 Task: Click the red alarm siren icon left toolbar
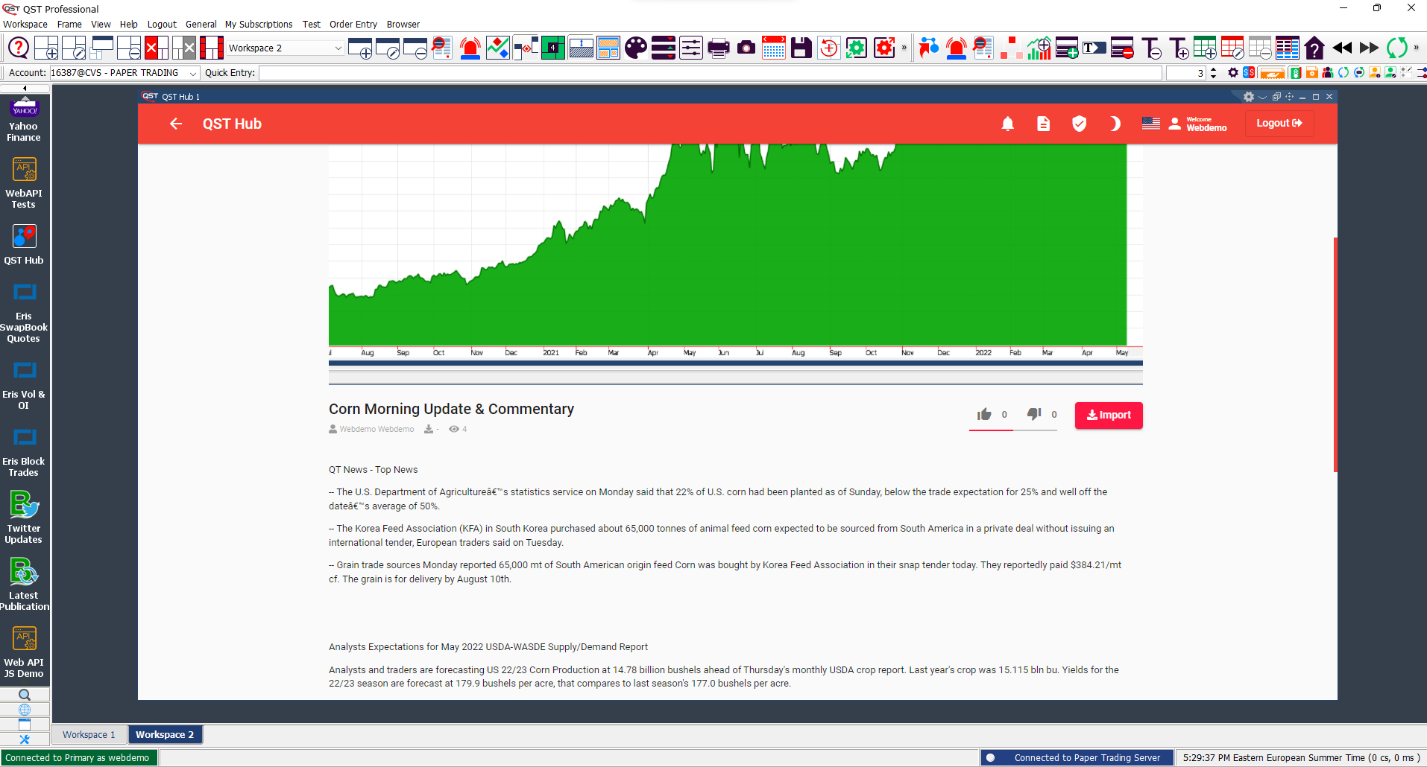click(470, 48)
